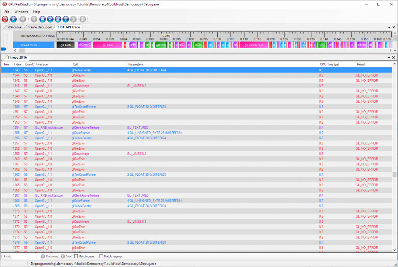The width and height of the screenshot is (398, 267).
Task: Click the blue line-graph toolbar icon
Action: (x=50, y=19)
